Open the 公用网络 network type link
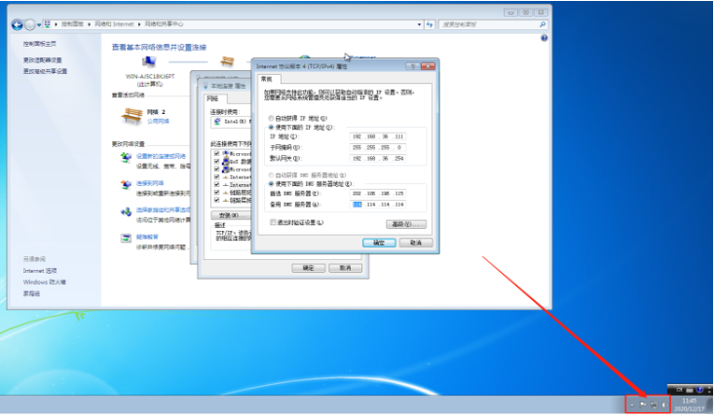The height and width of the screenshot is (417, 716). click(158, 121)
